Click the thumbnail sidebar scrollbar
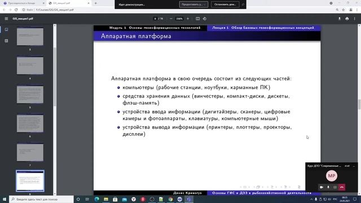Image resolution: width=361 pixels, height=203 pixels. [55, 77]
